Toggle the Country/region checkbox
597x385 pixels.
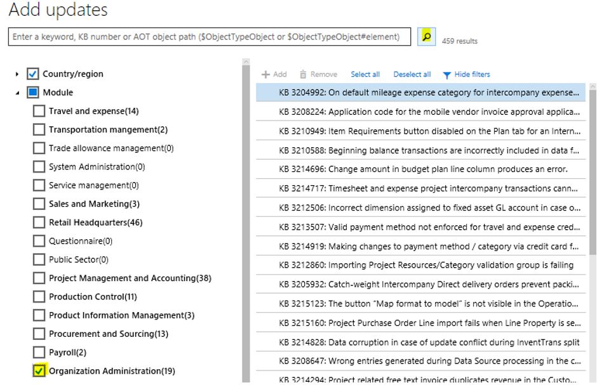coord(33,74)
